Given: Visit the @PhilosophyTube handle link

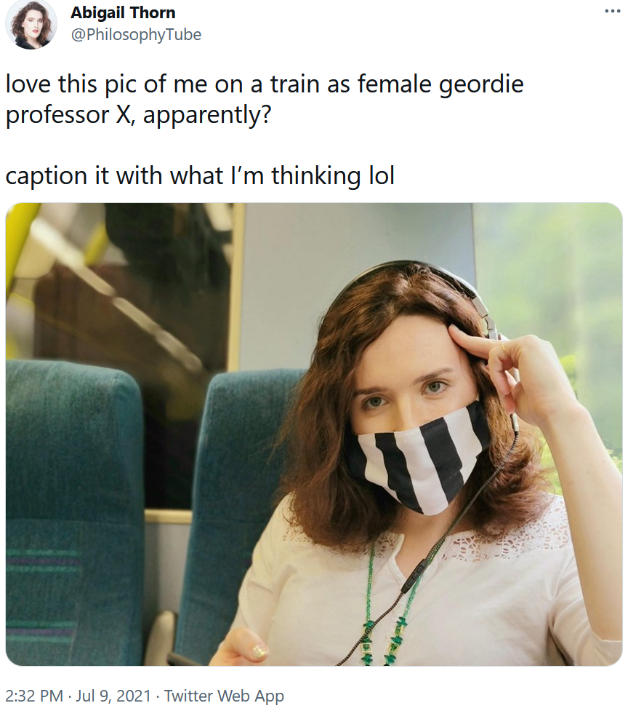Looking at the screenshot, I should click(136, 34).
